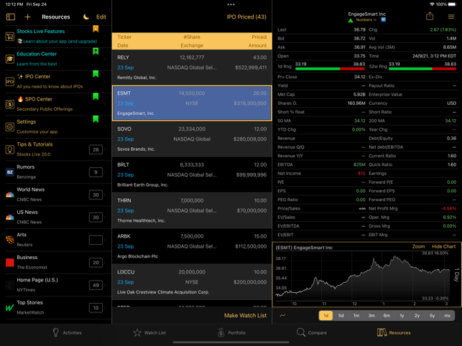This screenshot has height=346, width=462.
Task: Tap the IPO Priced (43) title
Action: click(246, 17)
